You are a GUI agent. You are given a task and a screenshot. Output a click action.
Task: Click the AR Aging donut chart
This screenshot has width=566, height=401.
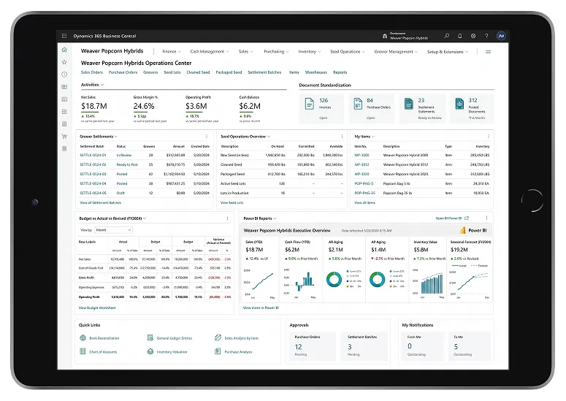click(334, 279)
